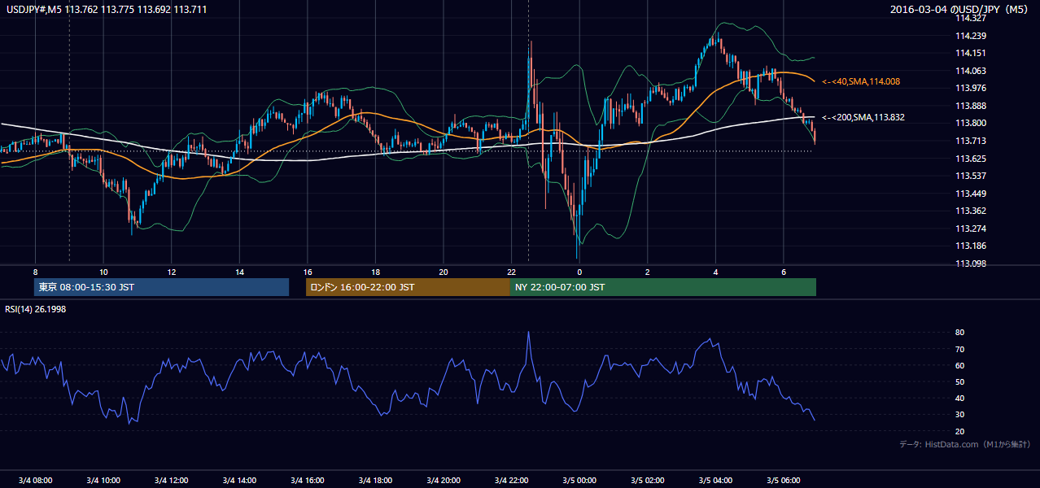This screenshot has height=488, width=1040.
Task: Click price level 113.362 on axis
Action: [970, 211]
